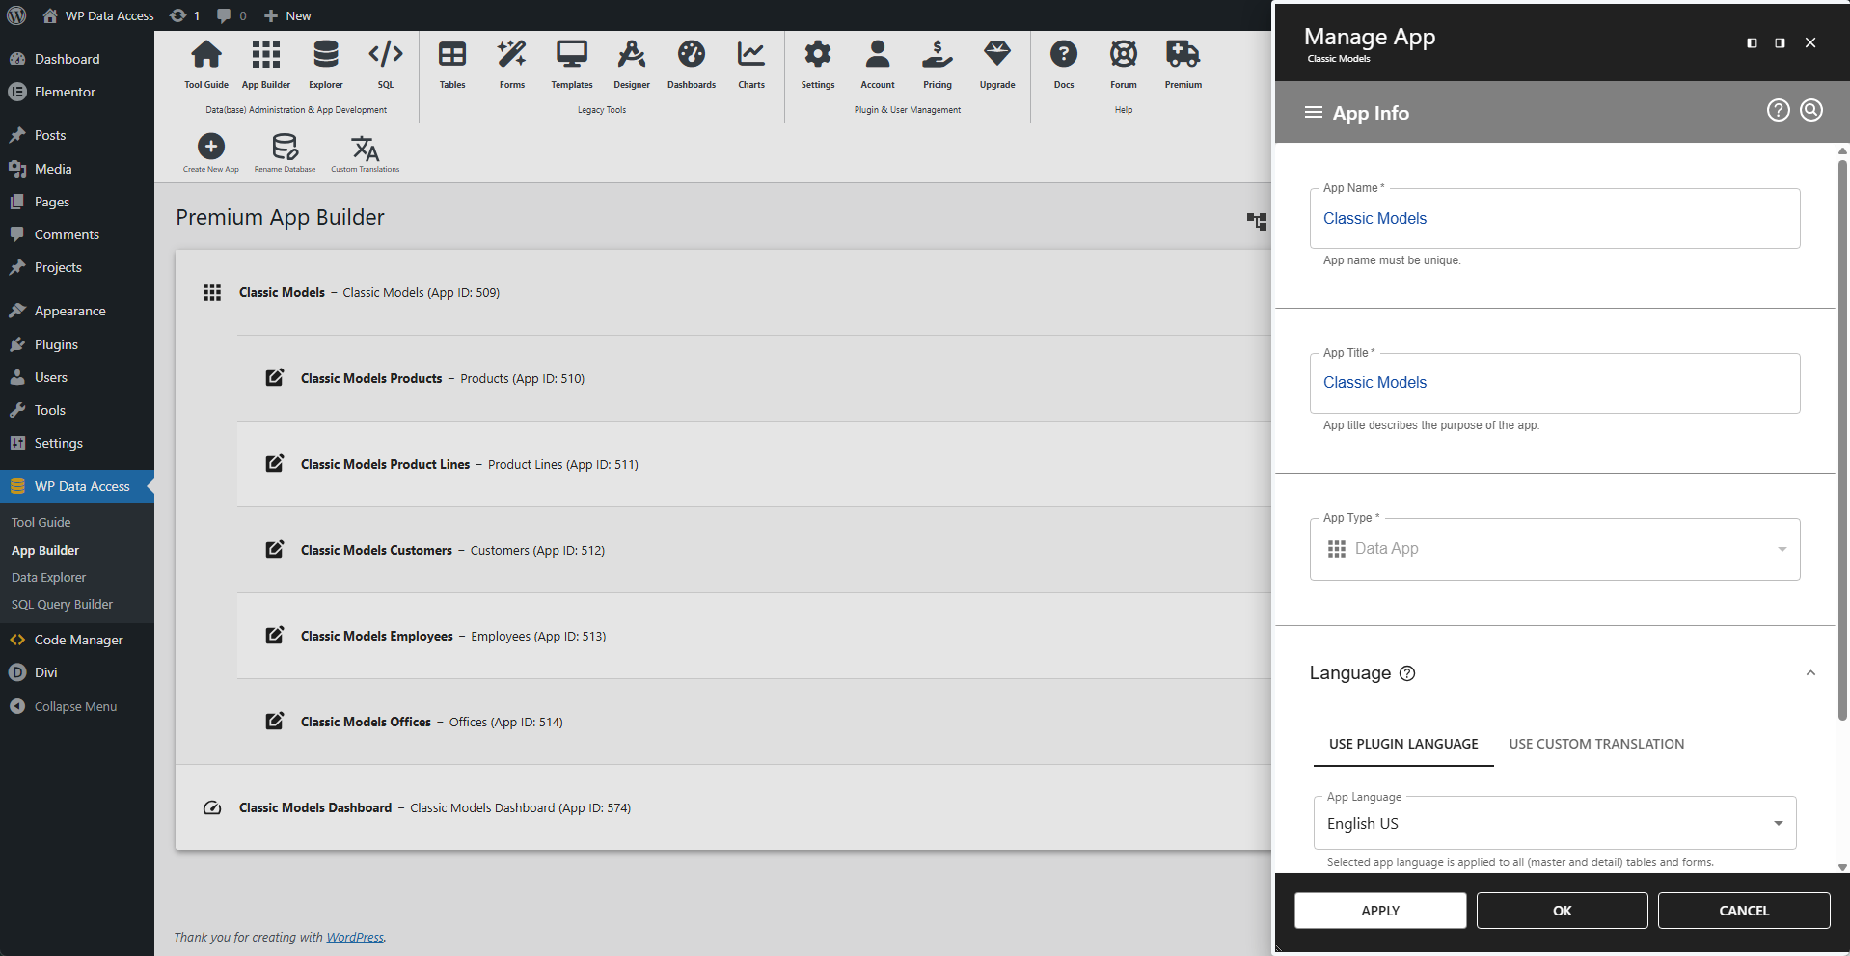This screenshot has height=956, width=1850.
Task: Select Data Explorer in the sidebar
Action: tap(48, 577)
